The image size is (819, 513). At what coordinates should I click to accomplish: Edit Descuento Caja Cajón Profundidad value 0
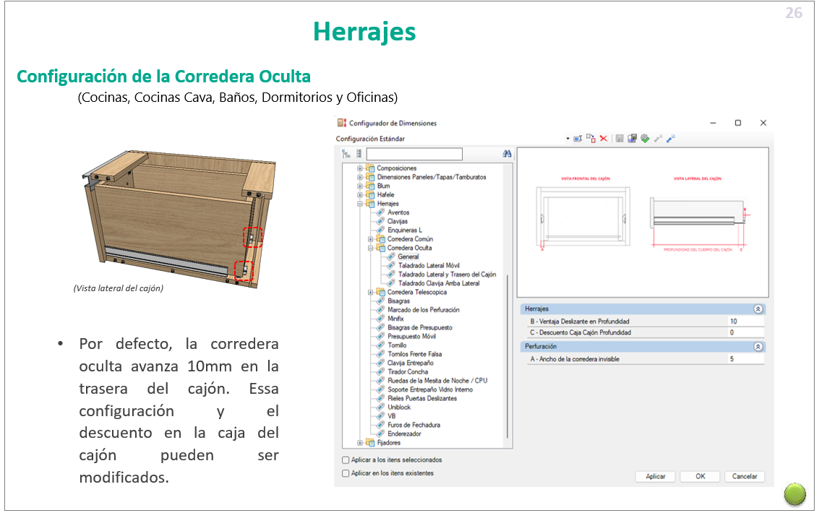[x=746, y=332]
